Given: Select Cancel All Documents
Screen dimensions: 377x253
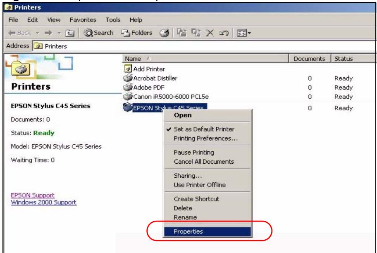Looking at the screenshot, I should 208,162.
